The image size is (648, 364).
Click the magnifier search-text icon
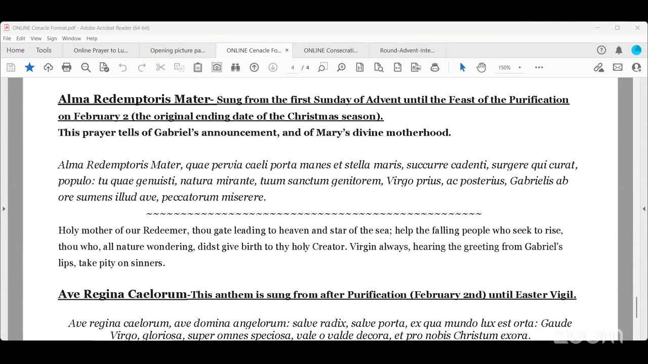[86, 67]
